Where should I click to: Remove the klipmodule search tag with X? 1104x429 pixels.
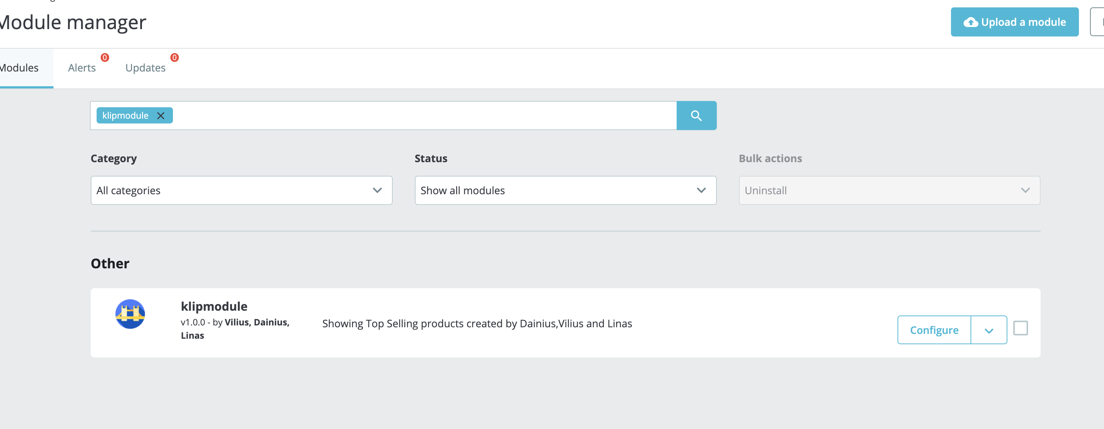click(161, 116)
